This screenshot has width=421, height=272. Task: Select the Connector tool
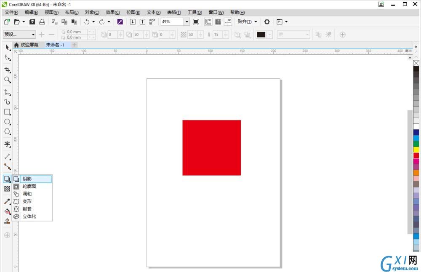[x=7, y=166]
